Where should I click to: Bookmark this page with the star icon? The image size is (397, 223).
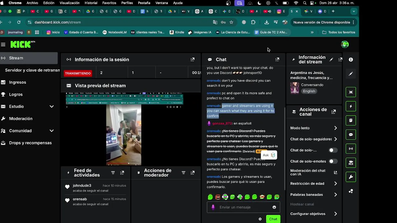[231, 22]
